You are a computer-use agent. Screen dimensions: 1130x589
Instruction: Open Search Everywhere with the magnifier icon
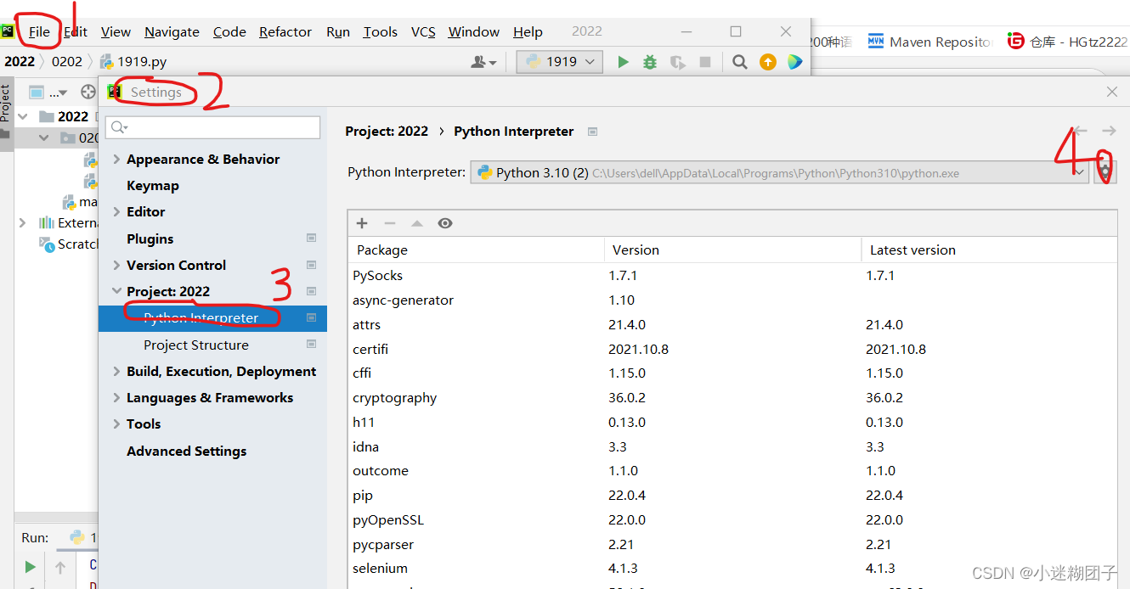(x=738, y=61)
